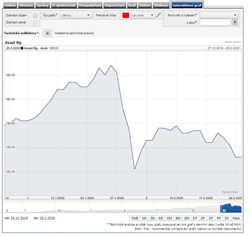Pick the red trend line color swatch
The width and height of the screenshot is (252, 236).
point(126,15)
